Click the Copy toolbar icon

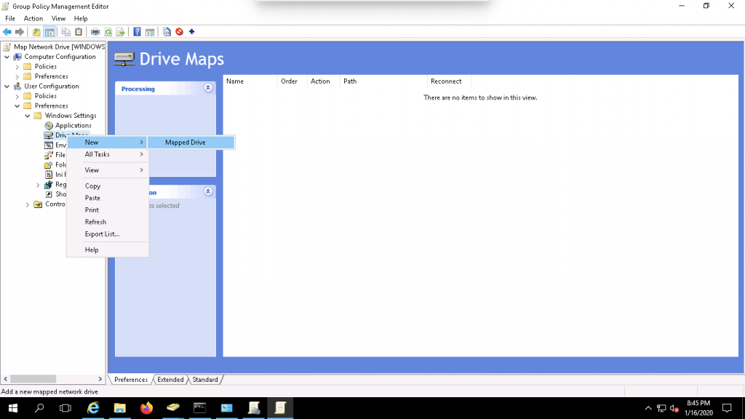pos(66,32)
